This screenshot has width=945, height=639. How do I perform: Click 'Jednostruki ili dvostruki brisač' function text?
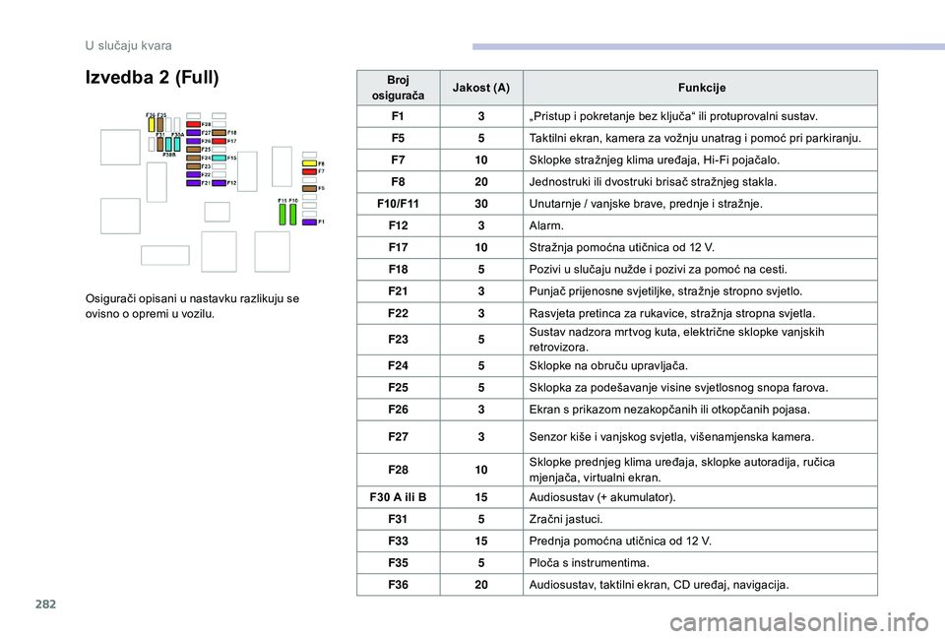point(653,182)
